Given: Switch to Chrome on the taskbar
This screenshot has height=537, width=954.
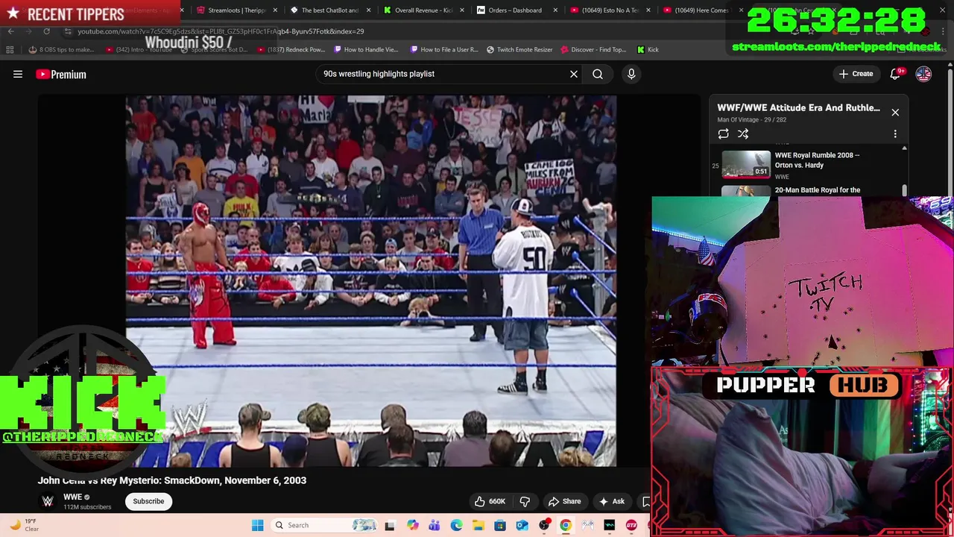Looking at the screenshot, I should 566,525.
